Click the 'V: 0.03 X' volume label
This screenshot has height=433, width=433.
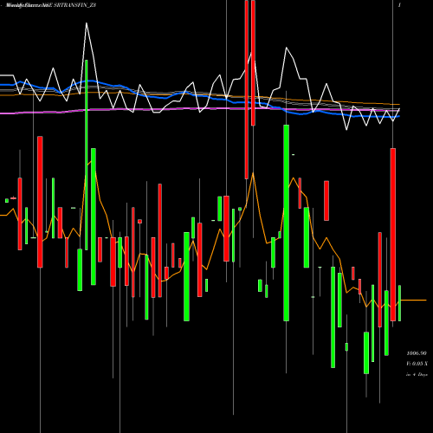tap(417, 364)
